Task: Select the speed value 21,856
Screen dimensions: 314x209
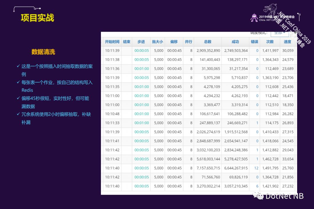Action: point(288,177)
